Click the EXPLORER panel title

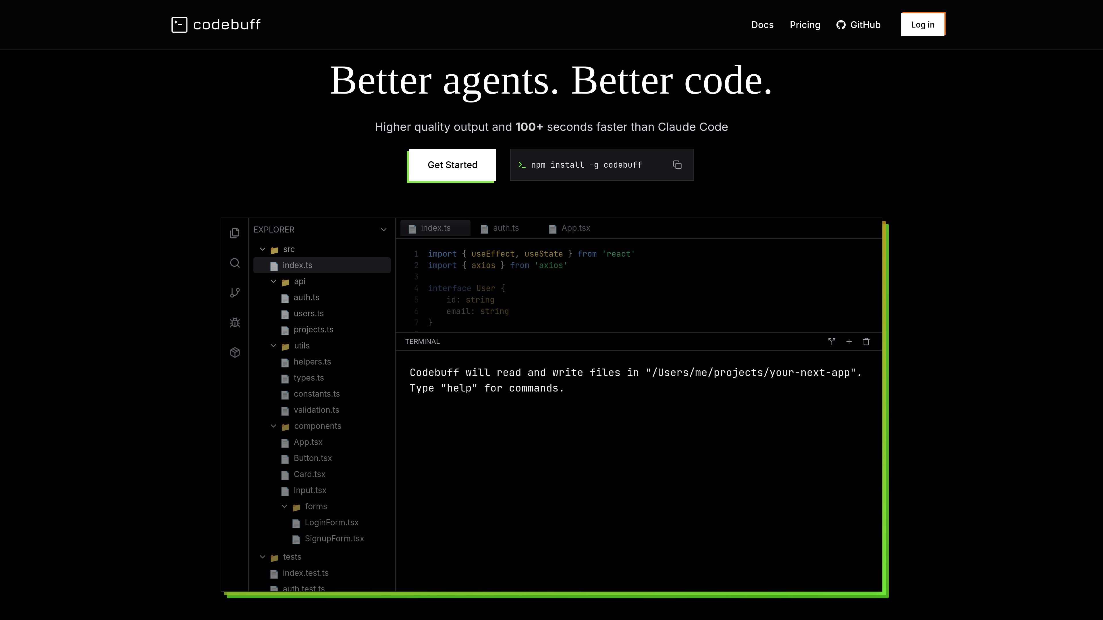(x=274, y=230)
